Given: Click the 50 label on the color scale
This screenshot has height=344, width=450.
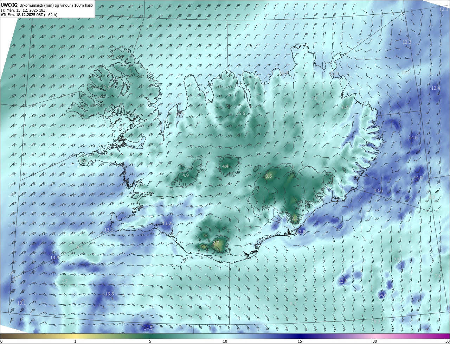Looking at the screenshot, I should [x=447, y=341].
